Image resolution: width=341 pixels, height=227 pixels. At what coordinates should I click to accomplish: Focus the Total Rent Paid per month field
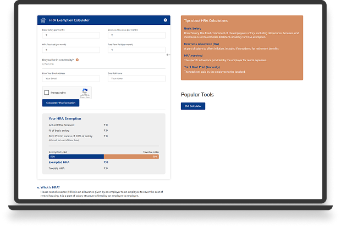click(x=136, y=50)
